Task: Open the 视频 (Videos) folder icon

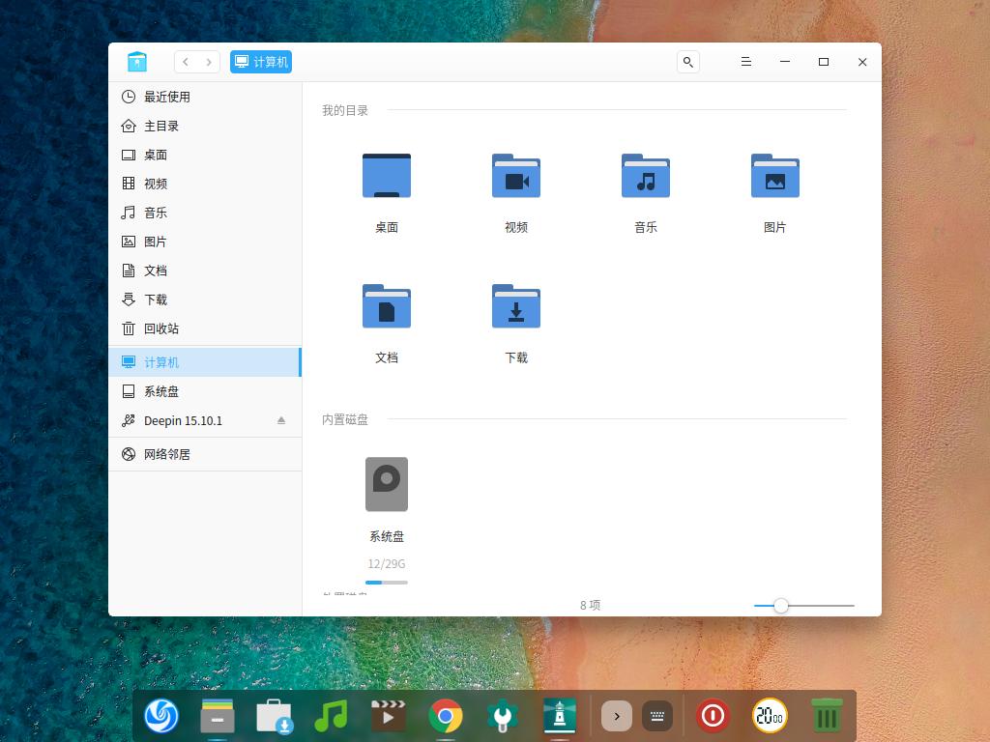Action: point(516,176)
